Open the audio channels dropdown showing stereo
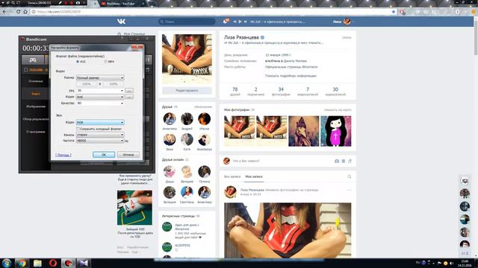The image size is (478, 268). (x=100, y=135)
